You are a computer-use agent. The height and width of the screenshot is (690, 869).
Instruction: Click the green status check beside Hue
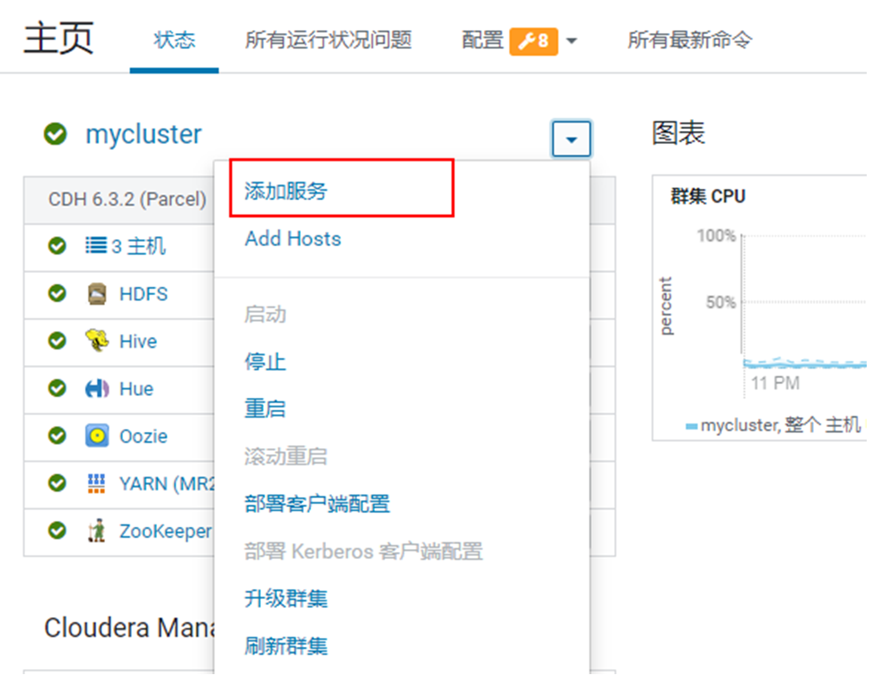point(57,389)
